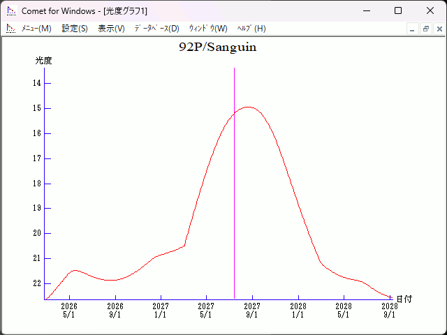Maximize the Comet for Windows window
The height and width of the screenshot is (335, 447).
398,11
